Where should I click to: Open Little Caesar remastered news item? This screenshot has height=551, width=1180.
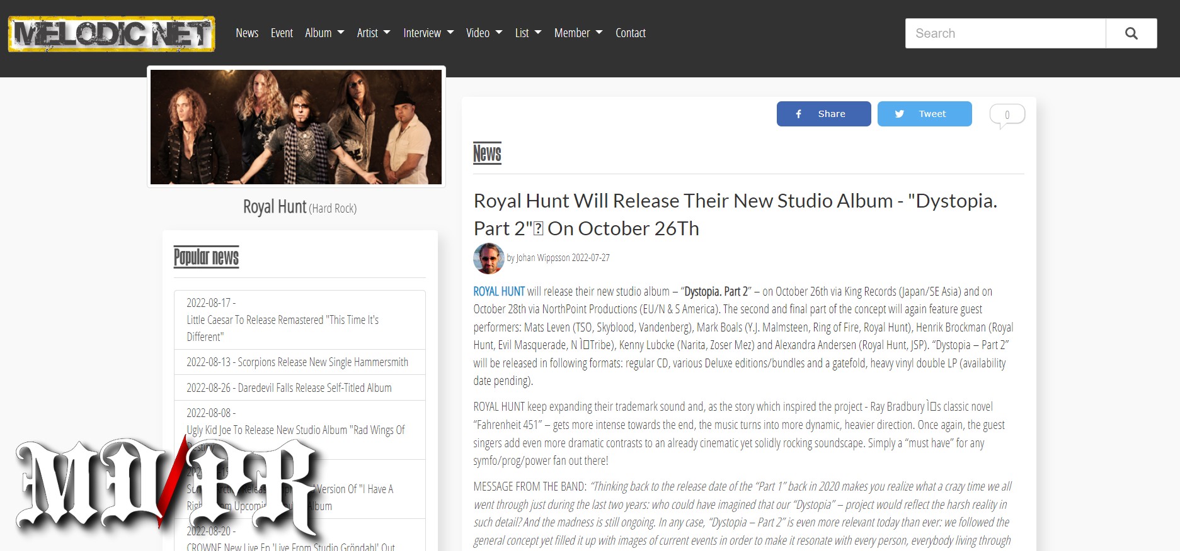click(300, 320)
